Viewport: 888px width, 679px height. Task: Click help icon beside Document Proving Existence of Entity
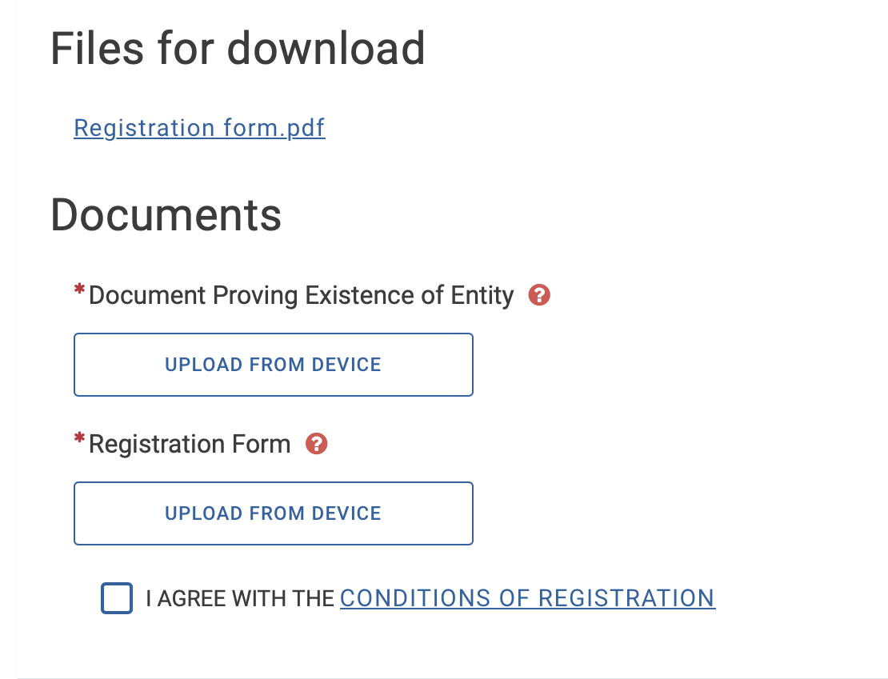(x=540, y=296)
